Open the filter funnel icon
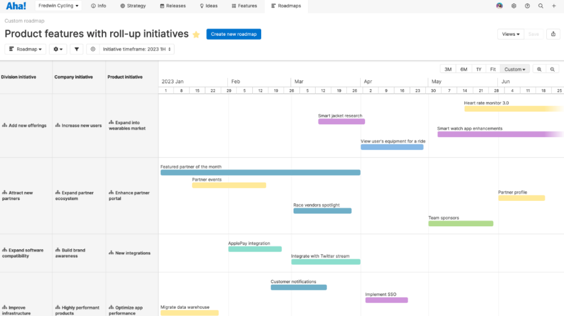 click(x=77, y=49)
